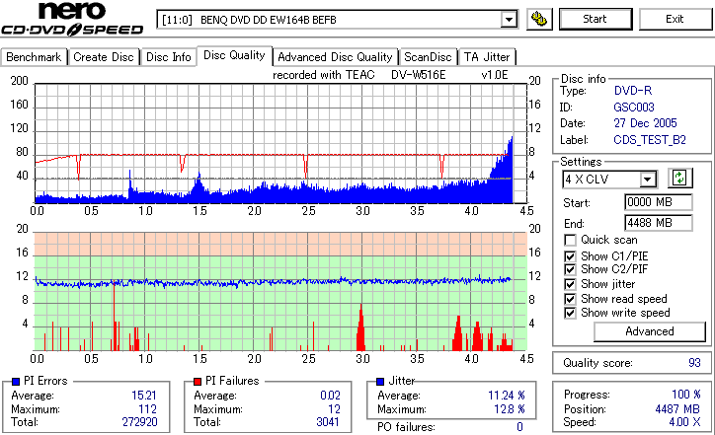This screenshot has height=435, width=715.
Task: Click the blue Jitter legend square
Action: pos(381,382)
